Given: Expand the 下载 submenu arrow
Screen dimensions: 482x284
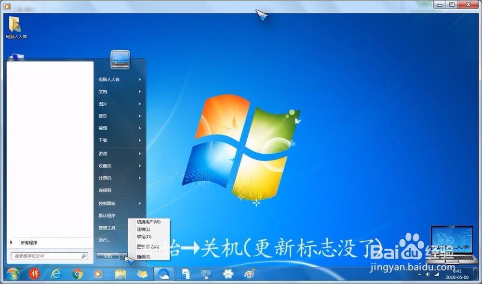Looking at the screenshot, I should coord(140,140).
